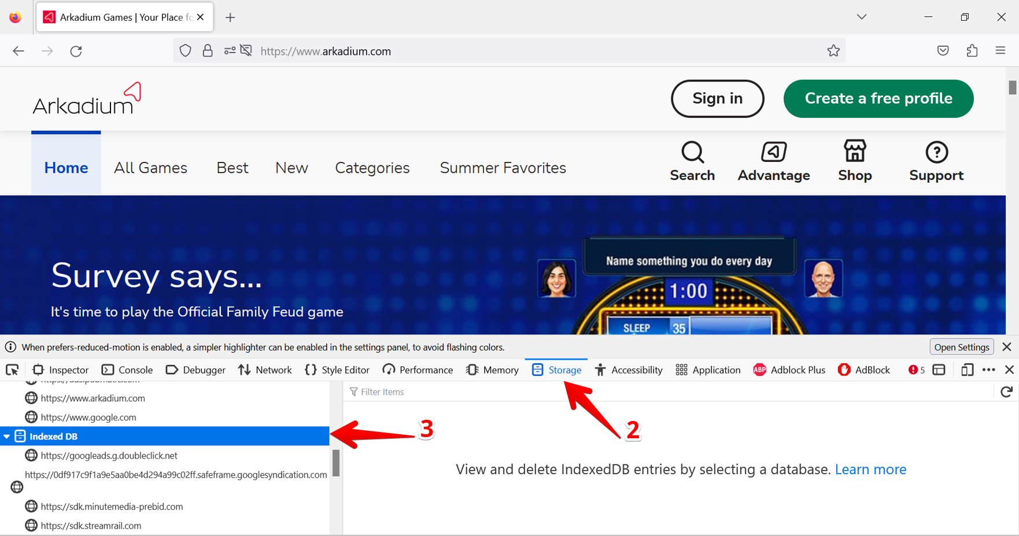Viewport: 1019px width, 536px height.
Task: Select https://sdk.minutemedia-prebid.com entry
Action: (112, 507)
